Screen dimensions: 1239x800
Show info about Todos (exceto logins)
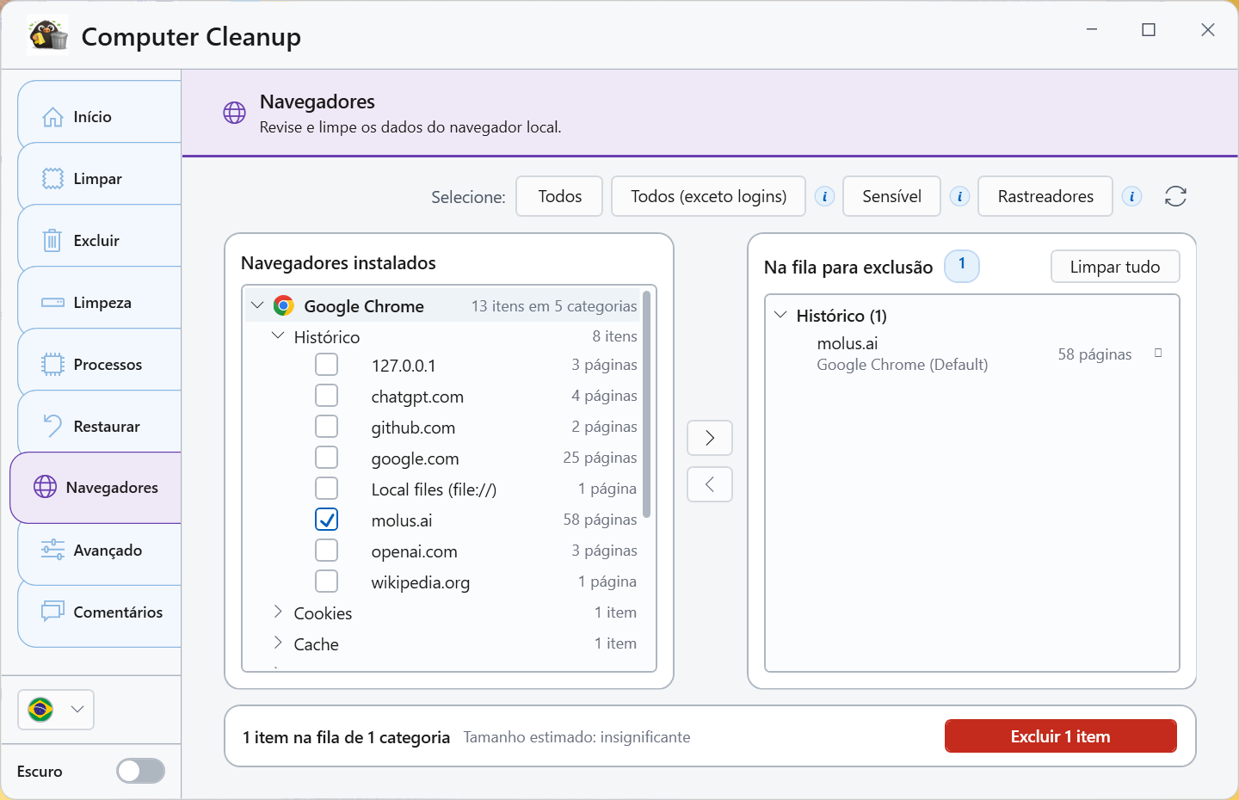(824, 197)
